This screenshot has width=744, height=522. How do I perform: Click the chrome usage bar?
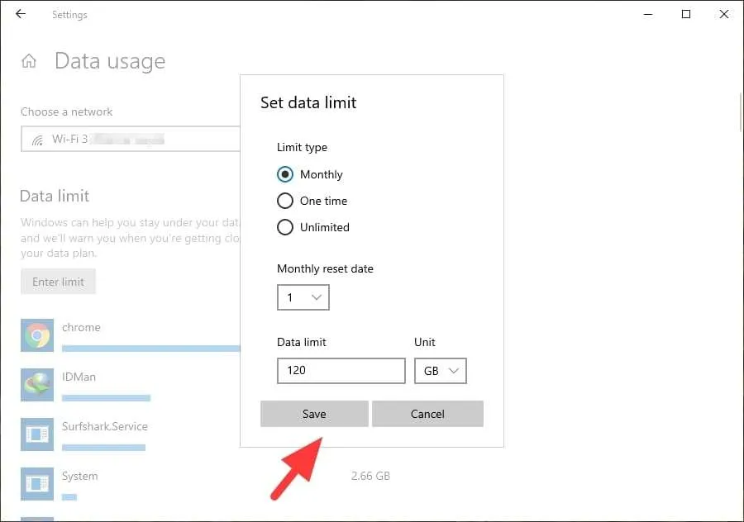(151, 349)
